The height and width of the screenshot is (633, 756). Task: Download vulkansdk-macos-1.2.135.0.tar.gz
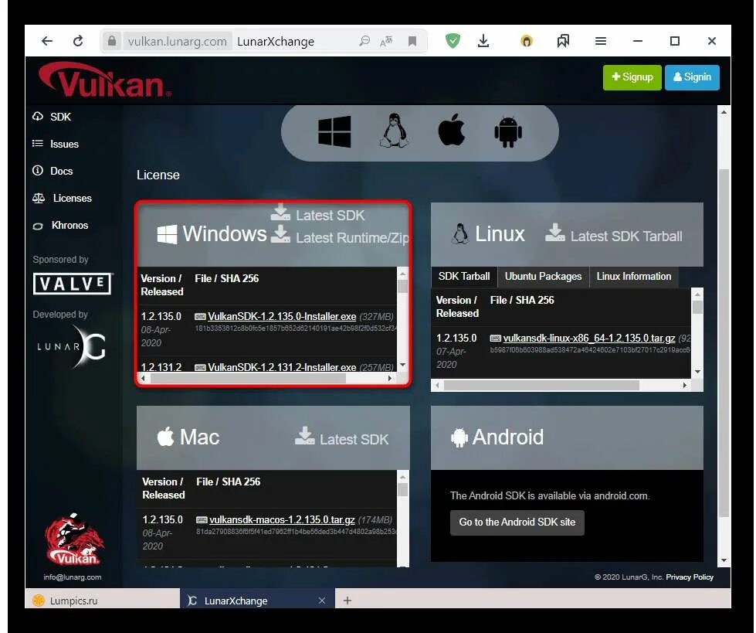[x=282, y=520]
